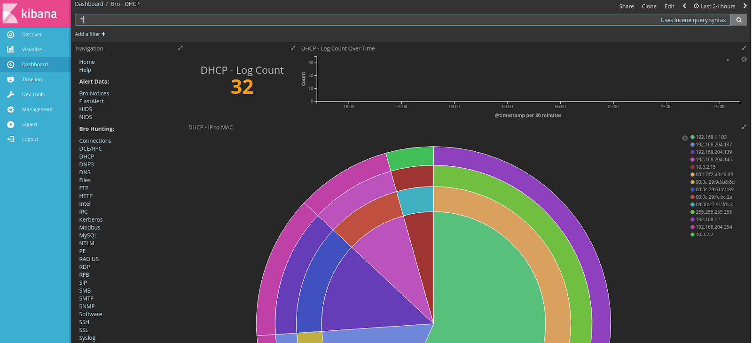The width and height of the screenshot is (752, 343).
Task: Toggle the 255.255.255.255 legend entry
Action: click(x=711, y=212)
